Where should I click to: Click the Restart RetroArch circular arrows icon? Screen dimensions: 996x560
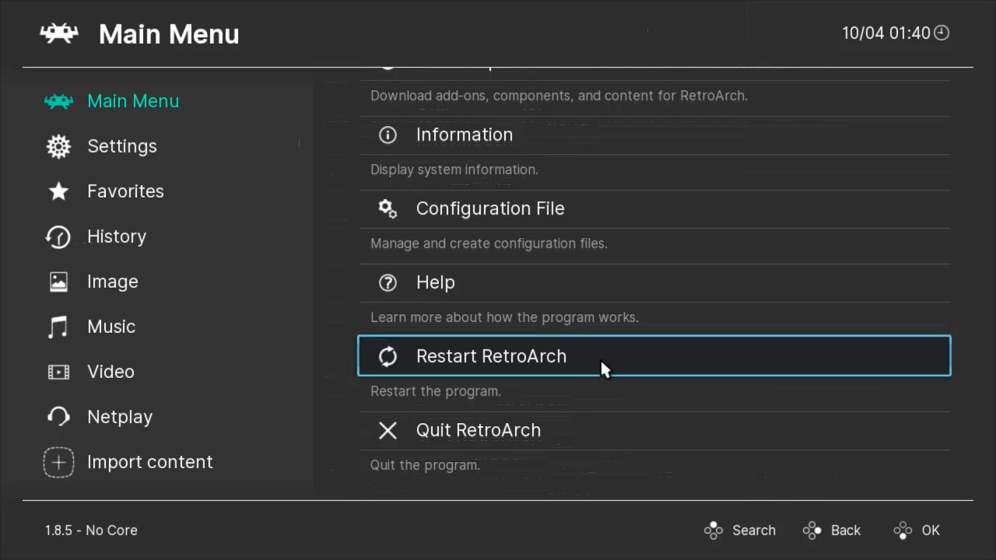tap(388, 356)
